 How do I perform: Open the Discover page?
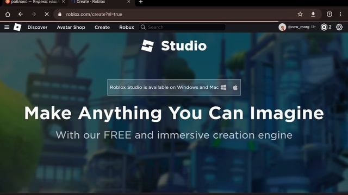[38, 27]
